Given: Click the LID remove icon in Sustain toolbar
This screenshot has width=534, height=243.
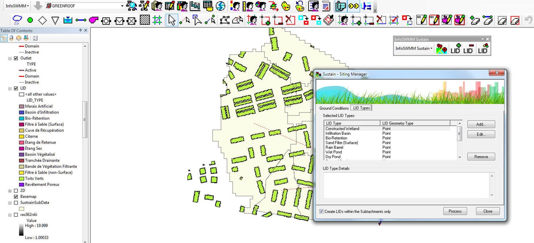Looking at the screenshot, I should point(468,49).
